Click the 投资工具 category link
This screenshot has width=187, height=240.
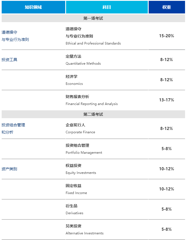click(9, 60)
